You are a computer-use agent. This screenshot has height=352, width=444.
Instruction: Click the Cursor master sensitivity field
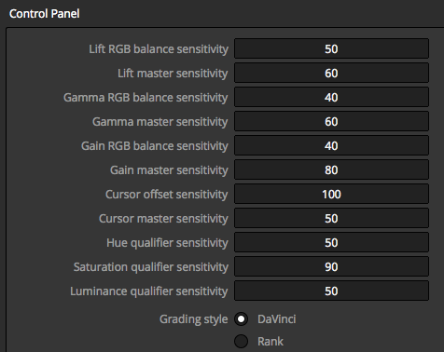click(331, 218)
